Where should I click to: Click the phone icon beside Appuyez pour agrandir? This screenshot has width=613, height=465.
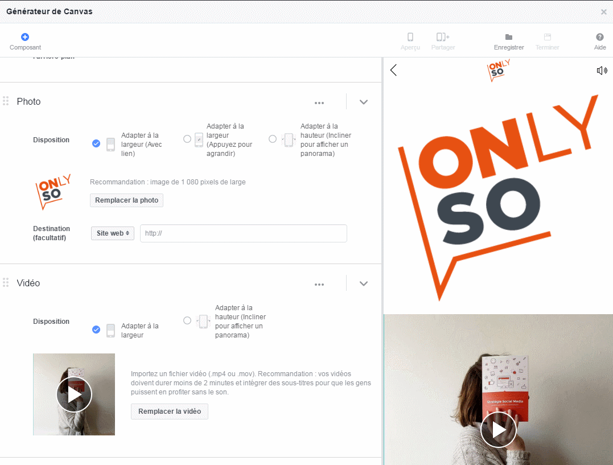click(199, 139)
